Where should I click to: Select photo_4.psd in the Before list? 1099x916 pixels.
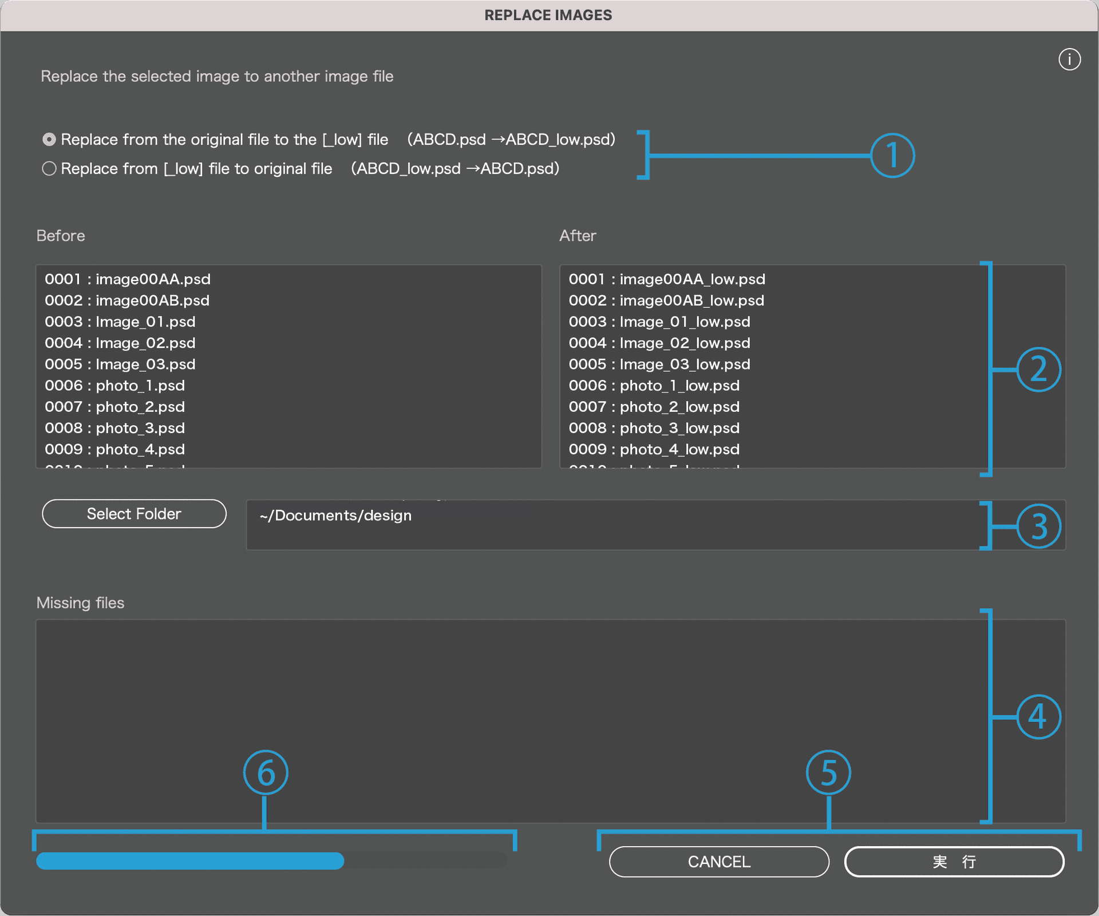(x=115, y=450)
